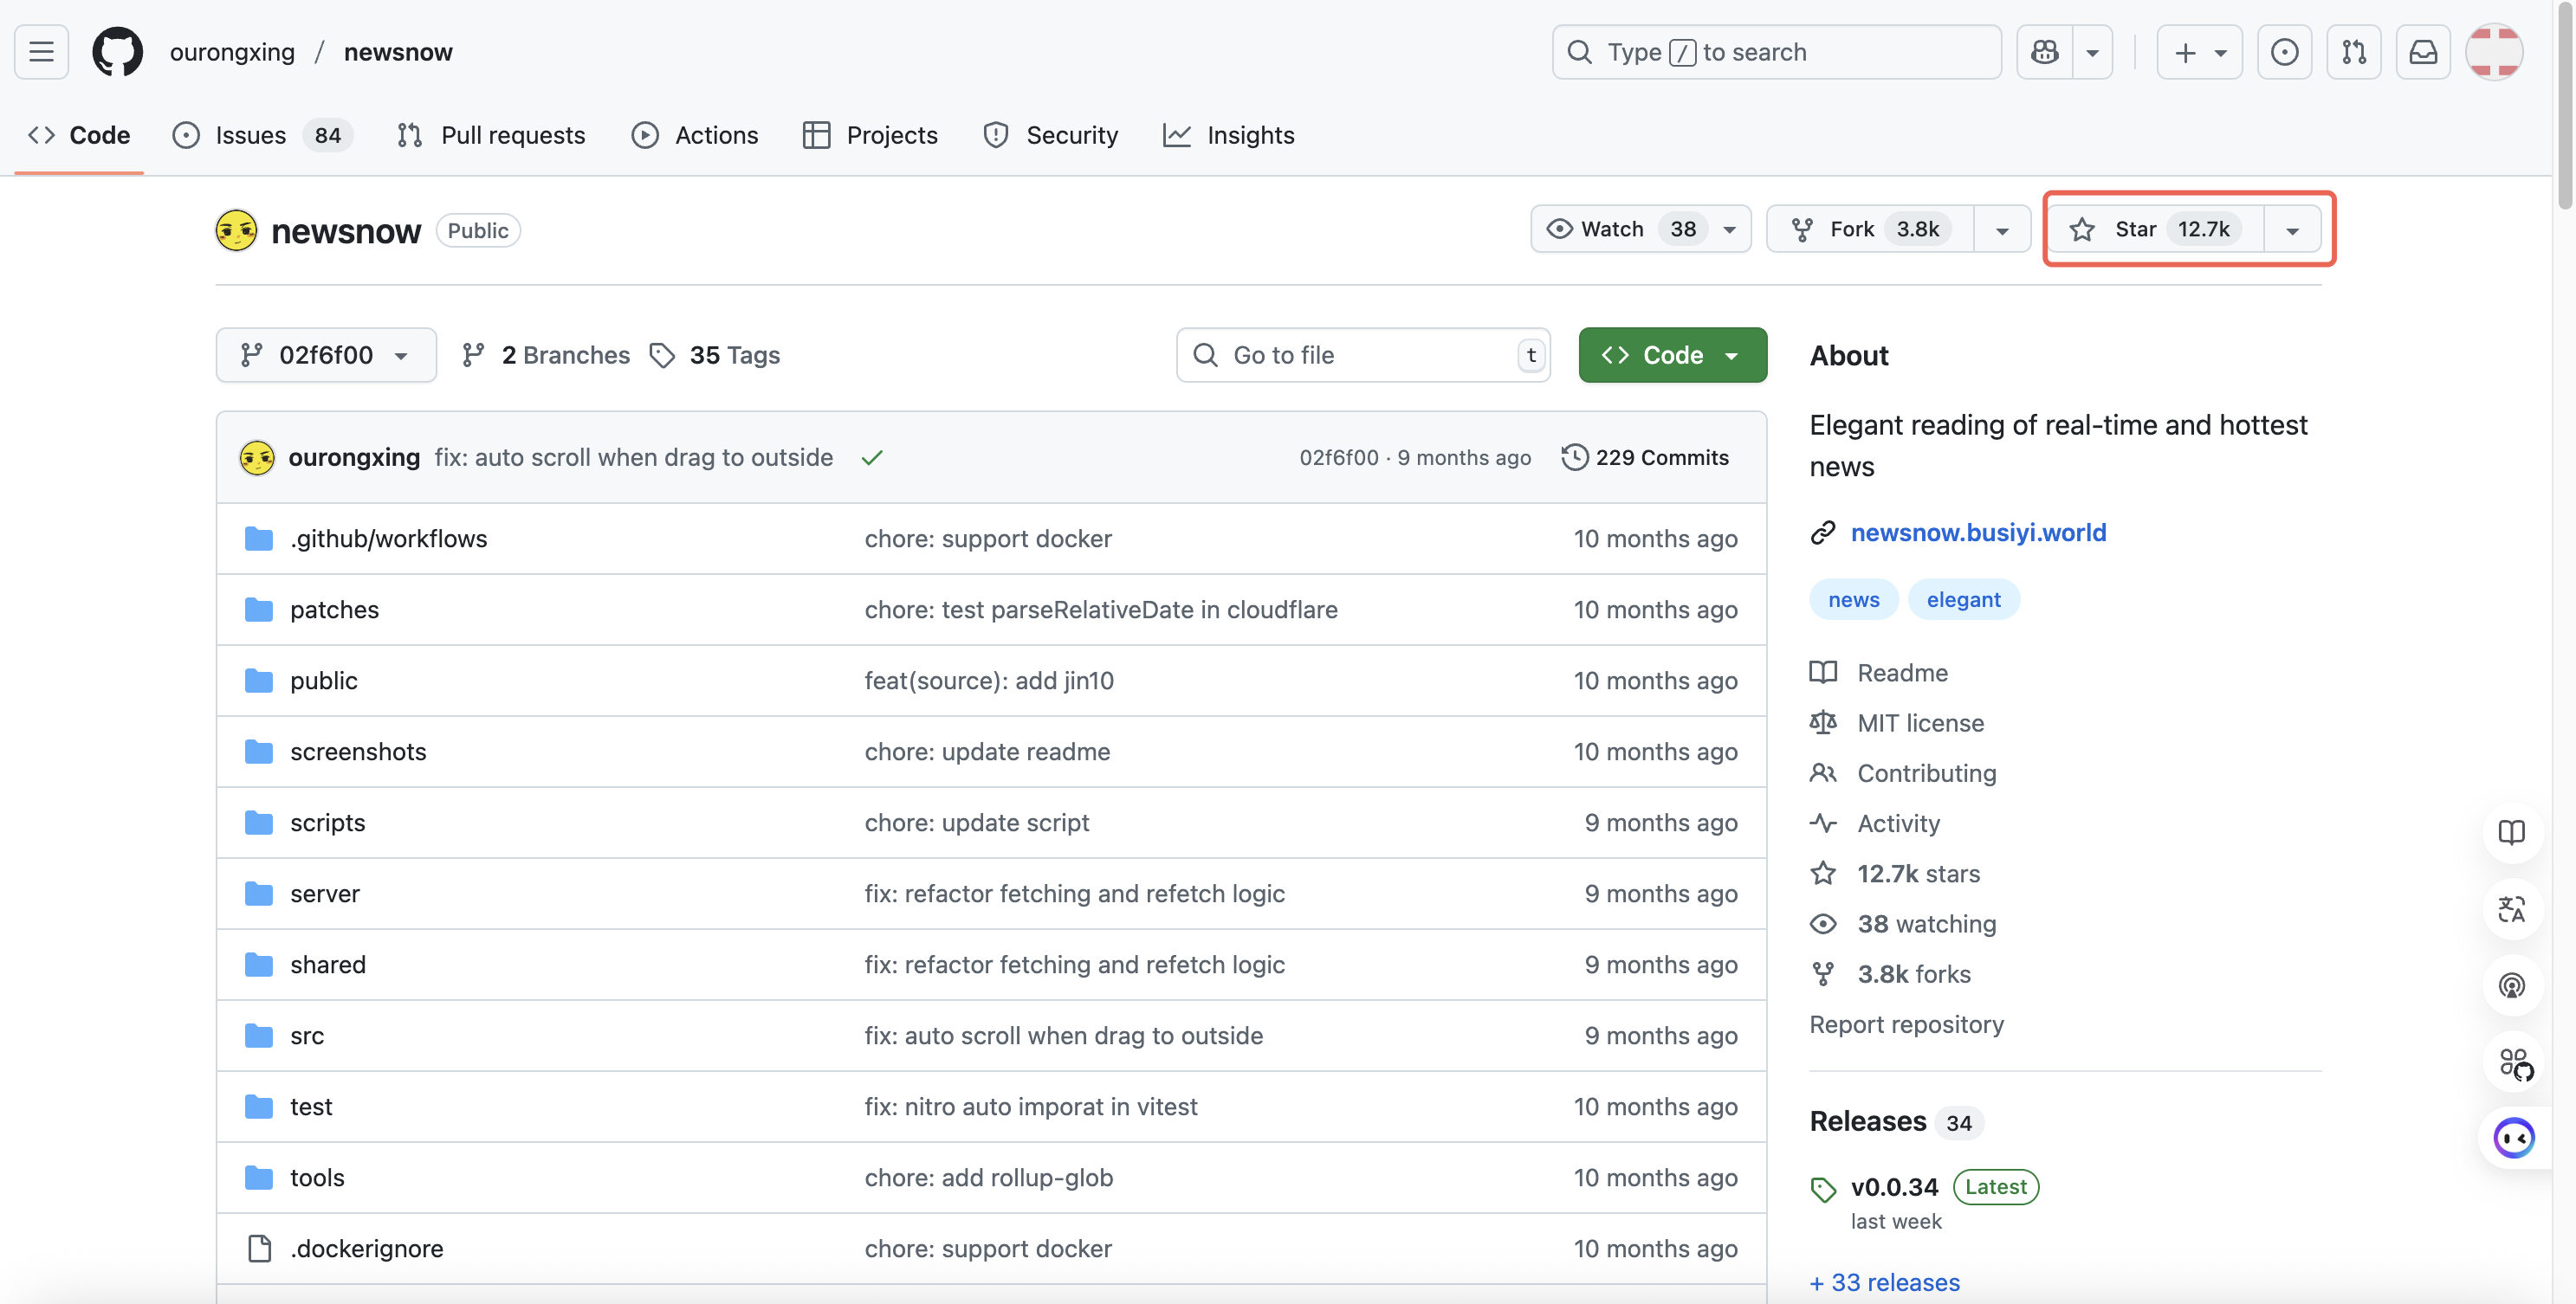
Task: Open the repository Activity link
Action: [x=1875, y=824]
